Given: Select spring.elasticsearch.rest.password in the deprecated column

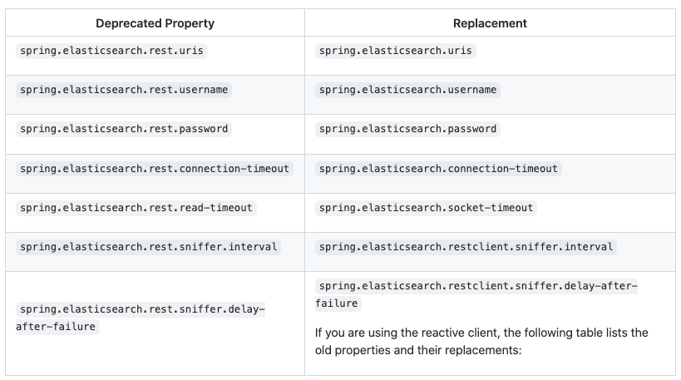Looking at the screenshot, I should (123, 129).
